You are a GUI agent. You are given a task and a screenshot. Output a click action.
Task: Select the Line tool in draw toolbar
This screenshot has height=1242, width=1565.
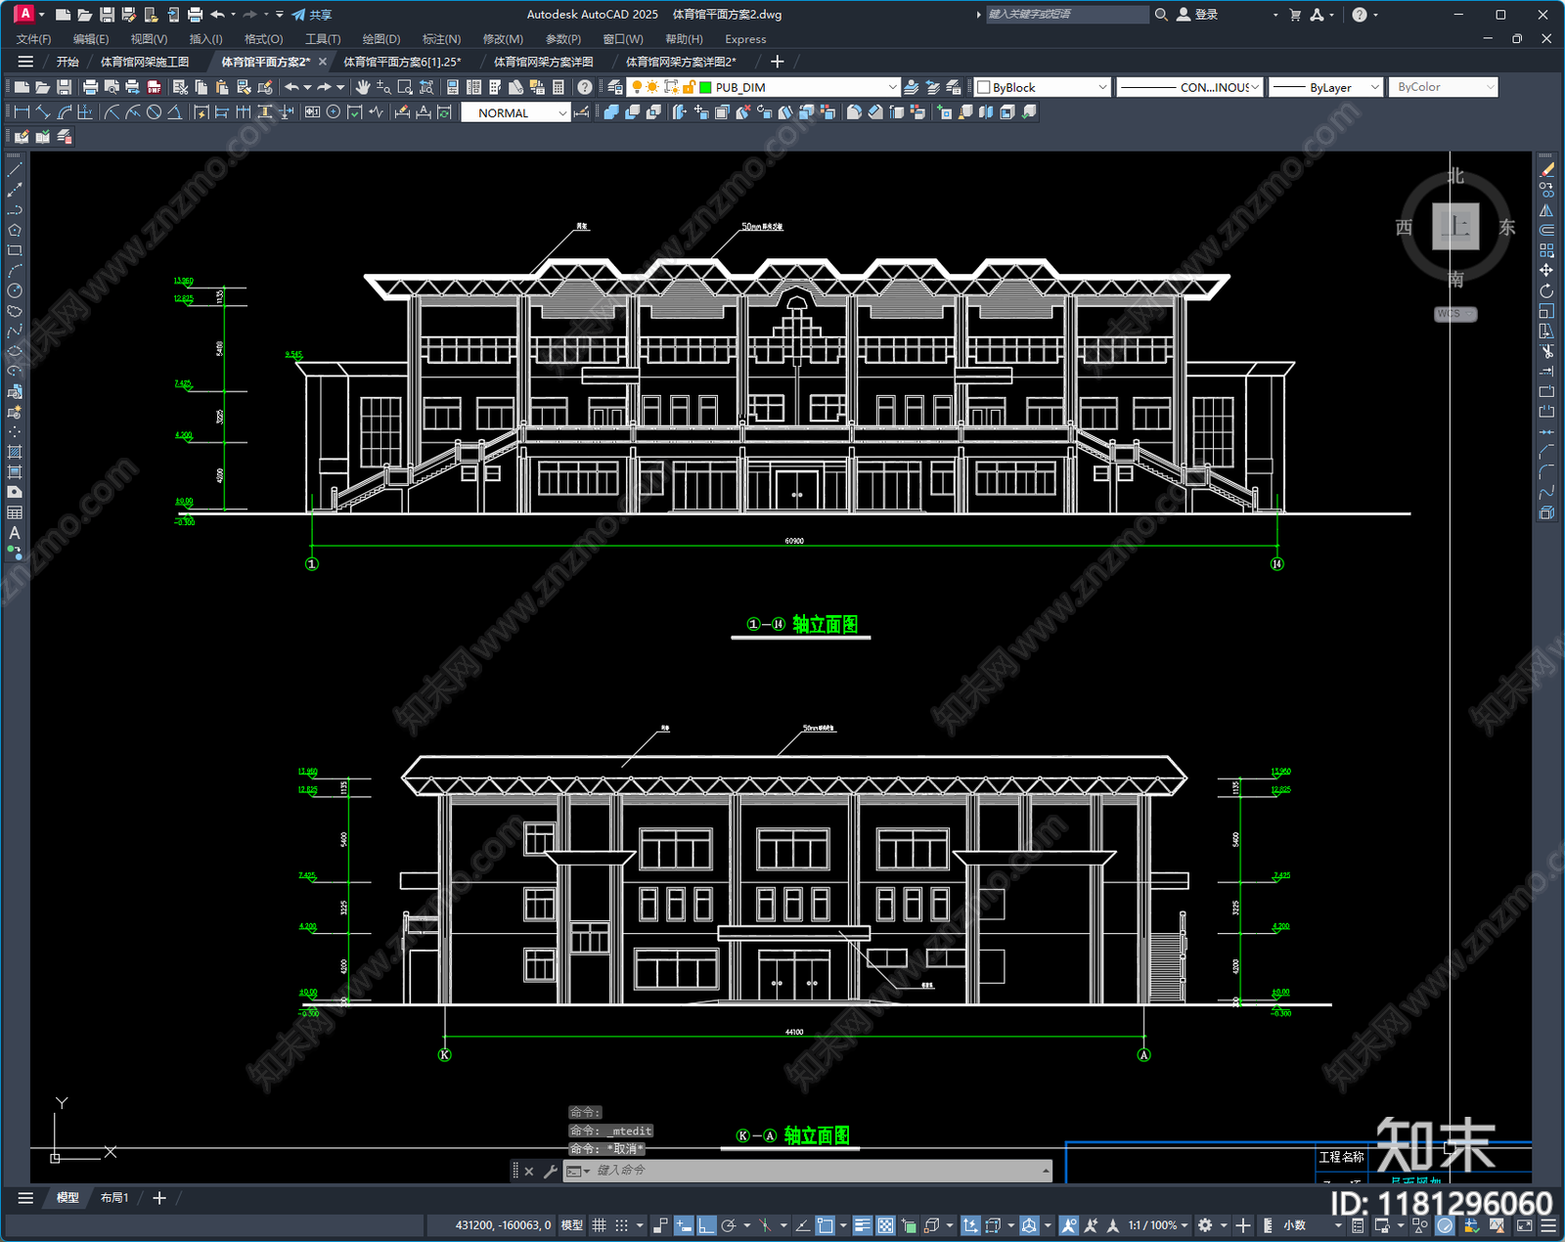[x=15, y=169]
